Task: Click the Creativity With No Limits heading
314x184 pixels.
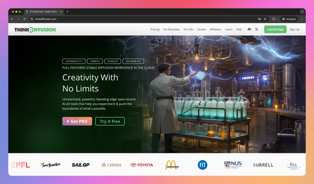Action: click(90, 83)
